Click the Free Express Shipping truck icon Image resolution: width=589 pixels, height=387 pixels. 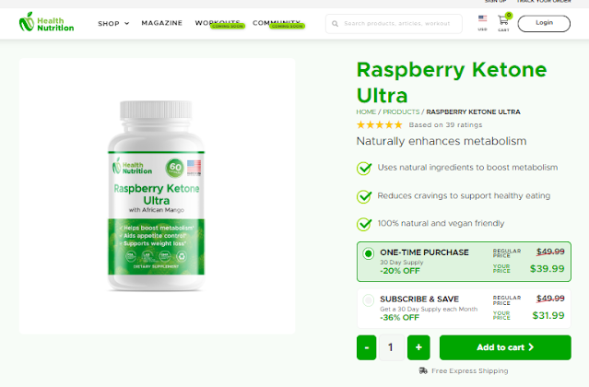(423, 370)
